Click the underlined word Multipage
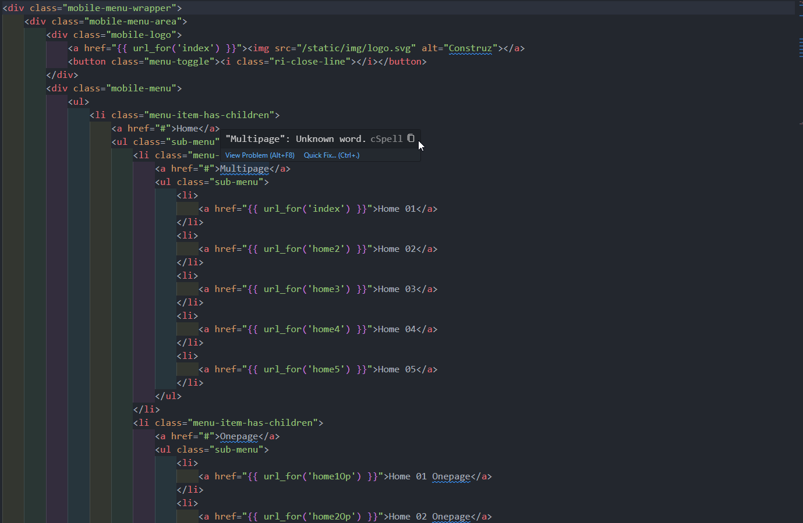The height and width of the screenshot is (523, 803). tap(245, 169)
